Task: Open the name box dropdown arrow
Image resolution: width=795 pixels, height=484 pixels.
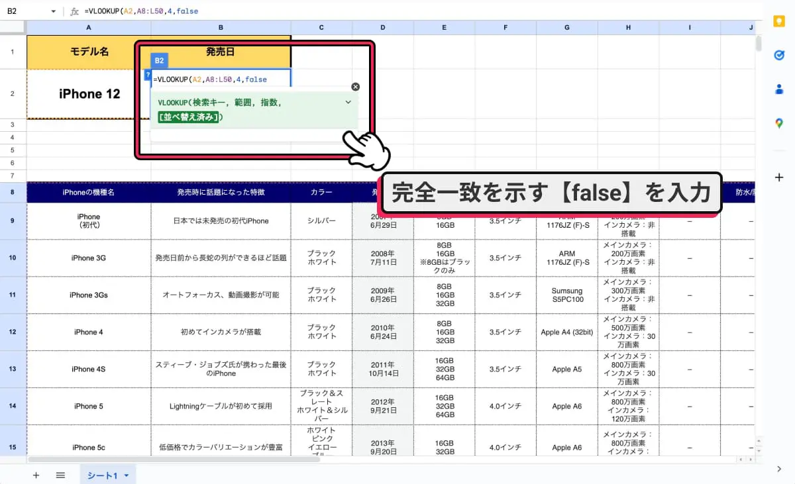Action: (x=54, y=11)
